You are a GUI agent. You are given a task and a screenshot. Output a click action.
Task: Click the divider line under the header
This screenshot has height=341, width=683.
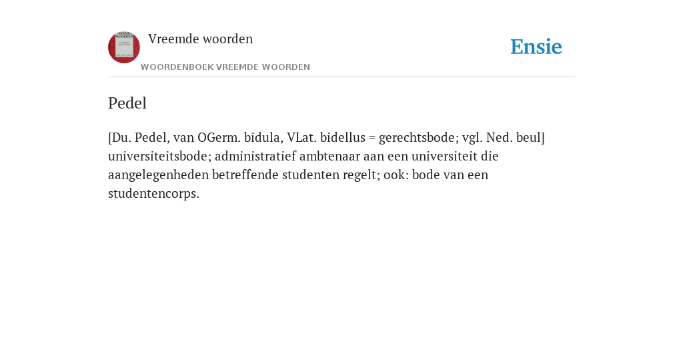coord(341,77)
